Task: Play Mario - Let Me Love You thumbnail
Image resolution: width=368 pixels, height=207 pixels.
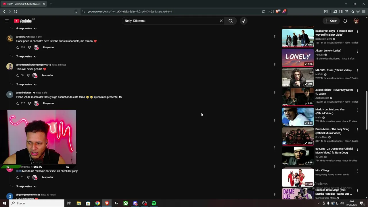Action: 298,117
